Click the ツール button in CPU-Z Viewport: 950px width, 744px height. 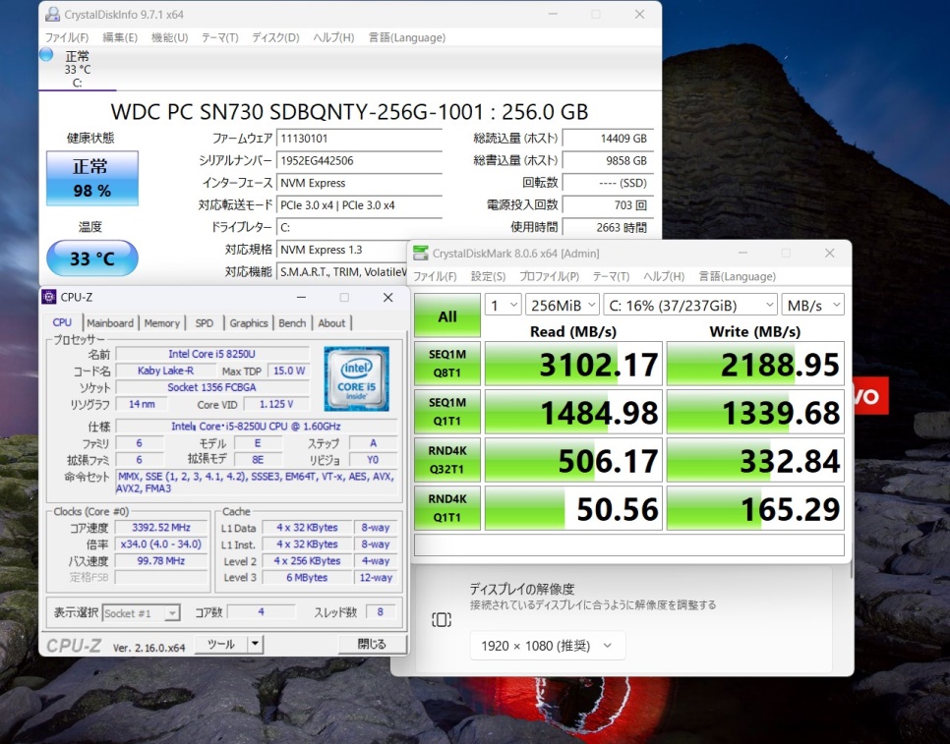pos(221,644)
